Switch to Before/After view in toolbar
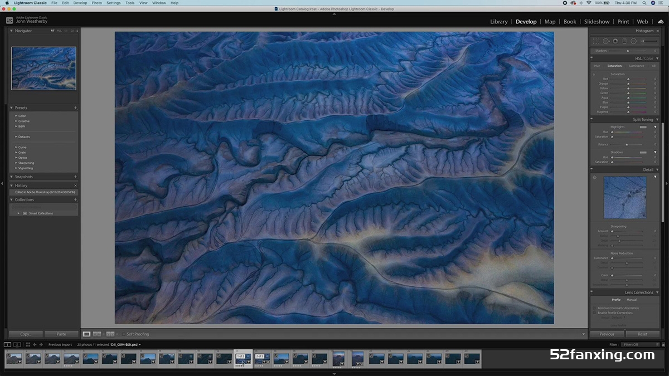The height and width of the screenshot is (376, 669). tap(110, 334)
